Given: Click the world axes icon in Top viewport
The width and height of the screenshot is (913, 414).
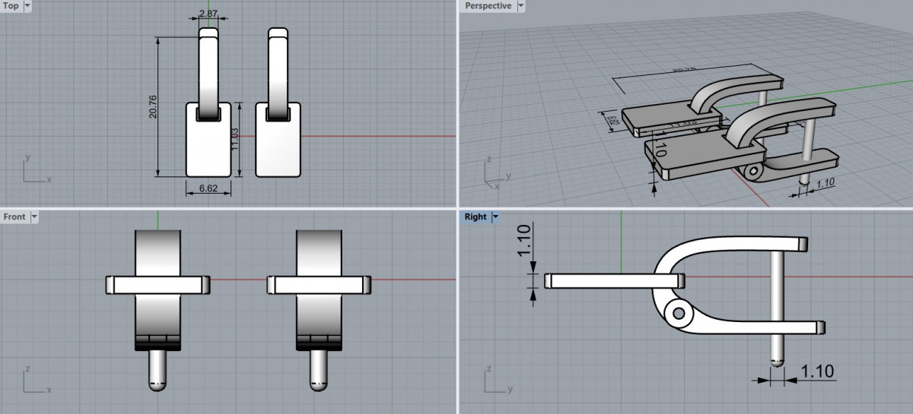Looking at the screenshot, I should click(34, 171).
